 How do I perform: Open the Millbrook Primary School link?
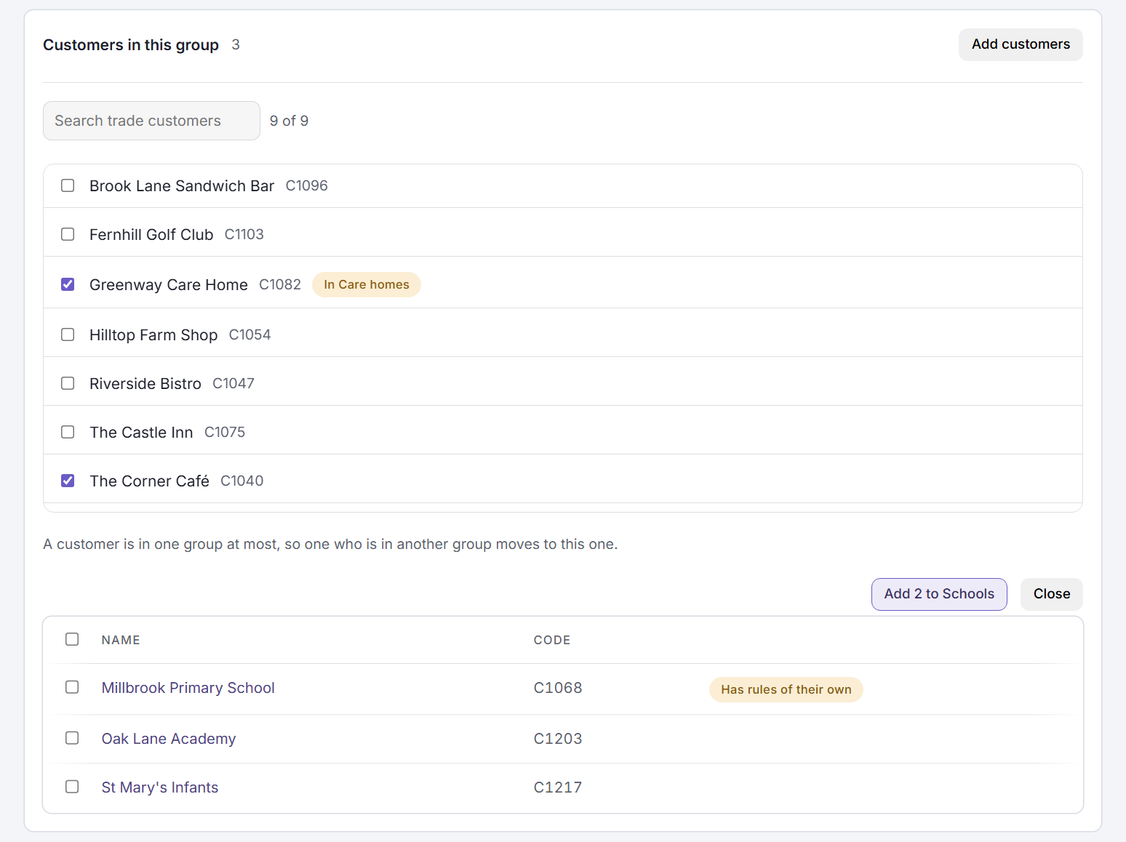click(x=188, y=688)
